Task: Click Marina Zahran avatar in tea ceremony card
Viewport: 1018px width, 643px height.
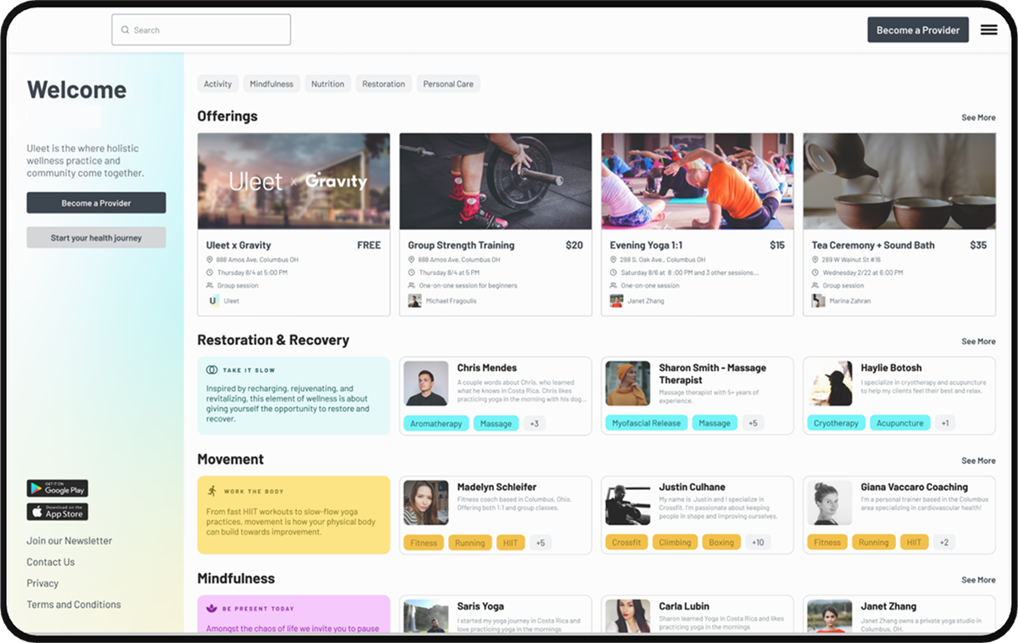Action: (x=818, y=301)
